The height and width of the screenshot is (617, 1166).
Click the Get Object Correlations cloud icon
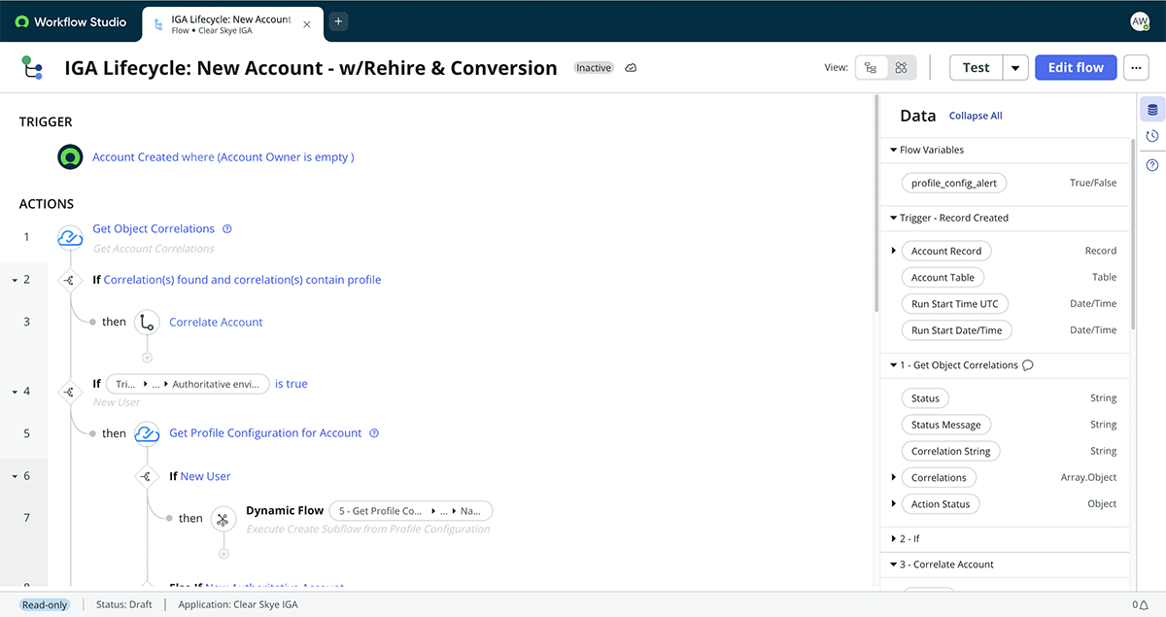tap(70, 236)
